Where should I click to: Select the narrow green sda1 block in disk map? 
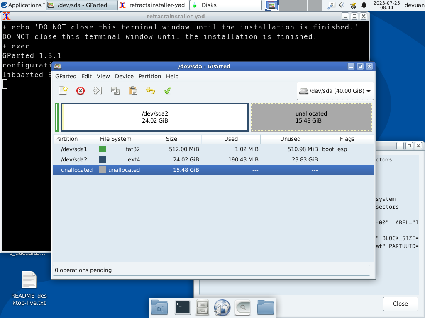pos(57,117)
